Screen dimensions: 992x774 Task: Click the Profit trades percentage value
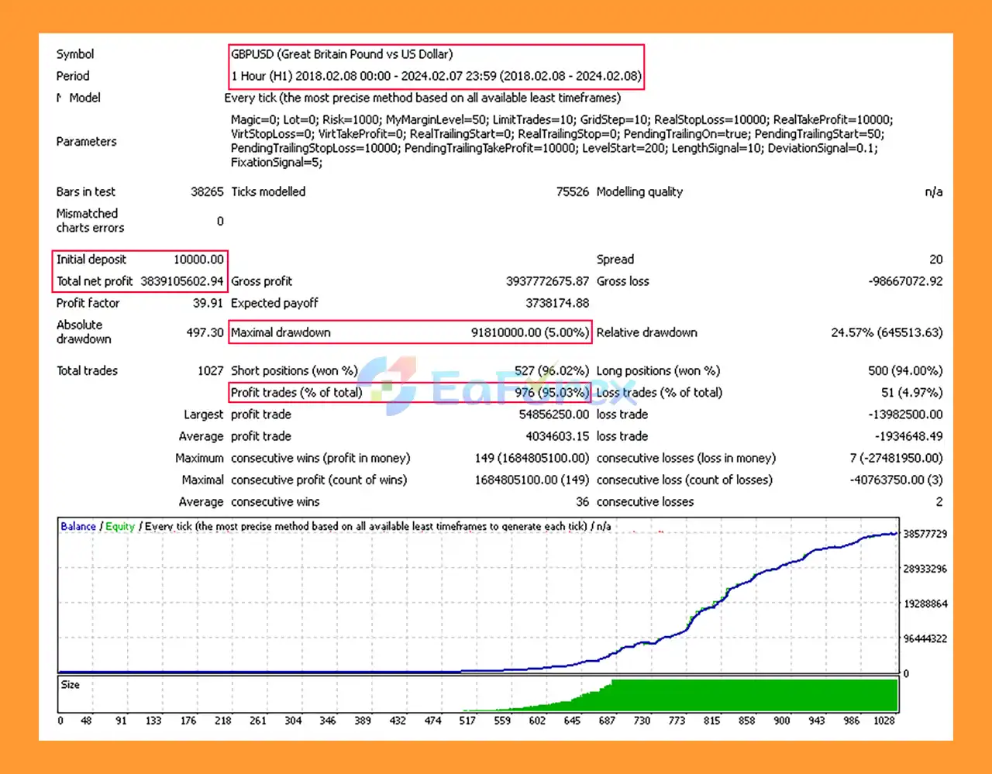551,393
